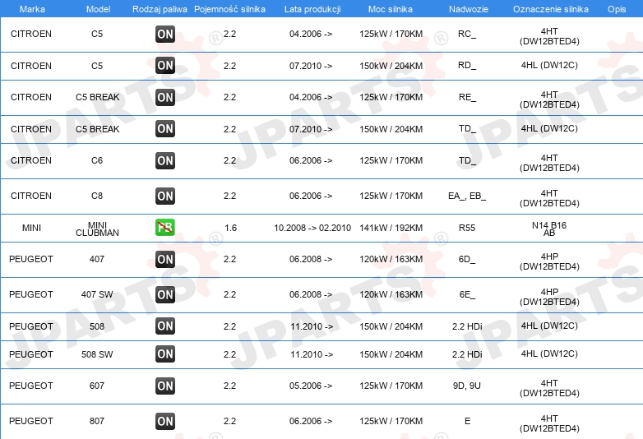
Task: Click the 6D_ body code cell
Action: tap(467, 260)
